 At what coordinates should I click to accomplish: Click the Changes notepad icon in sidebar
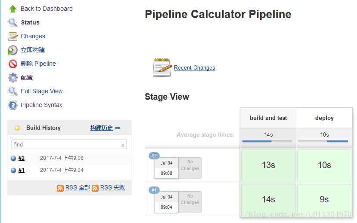click(13, 37)
